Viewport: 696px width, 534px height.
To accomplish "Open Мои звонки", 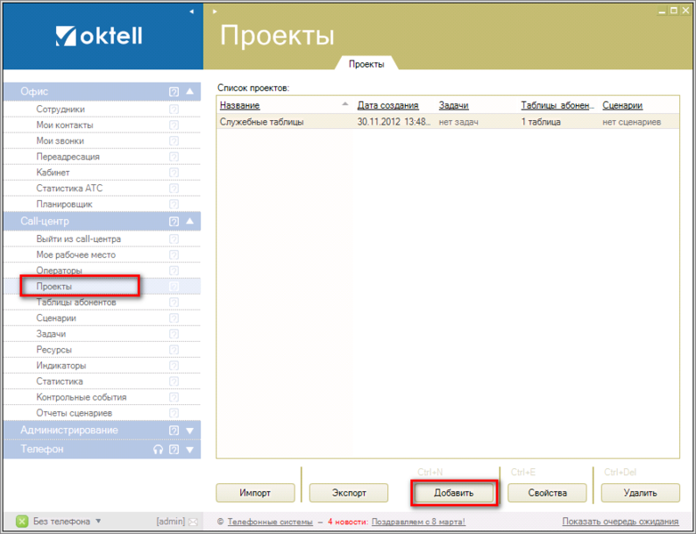I will click(x=60, y=141).
